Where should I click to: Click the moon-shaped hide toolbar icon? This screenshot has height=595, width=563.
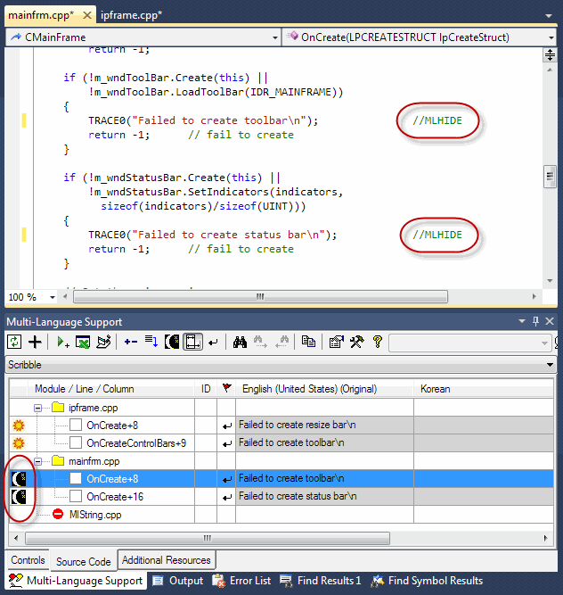[x=172, y=342]
